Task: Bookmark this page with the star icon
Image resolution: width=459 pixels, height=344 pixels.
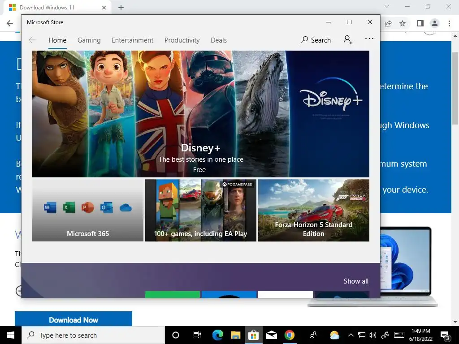Action: pyautogui.click(x=403, y=23)
